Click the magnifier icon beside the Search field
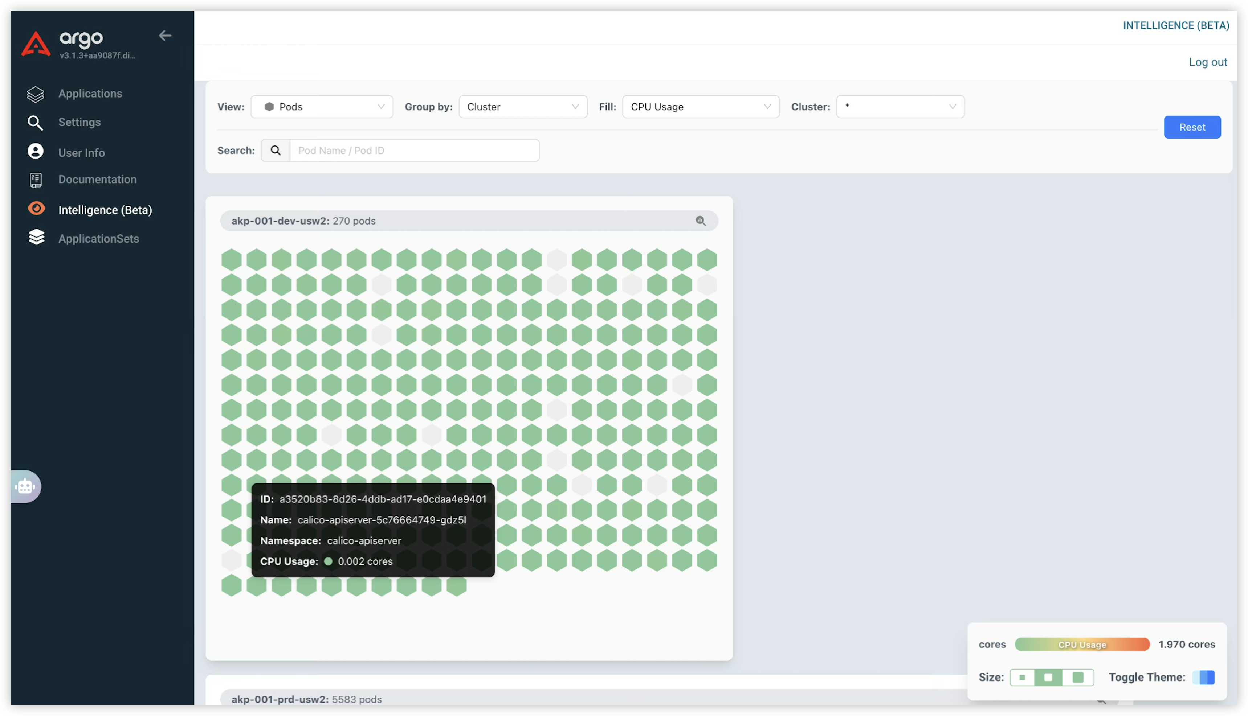1248x716 pixels. click(x=276, y=151)
